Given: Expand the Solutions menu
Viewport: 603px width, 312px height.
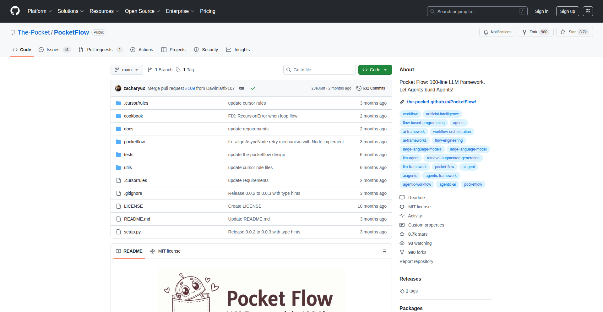Looking at the screenshot, I should tap(71, 11).
